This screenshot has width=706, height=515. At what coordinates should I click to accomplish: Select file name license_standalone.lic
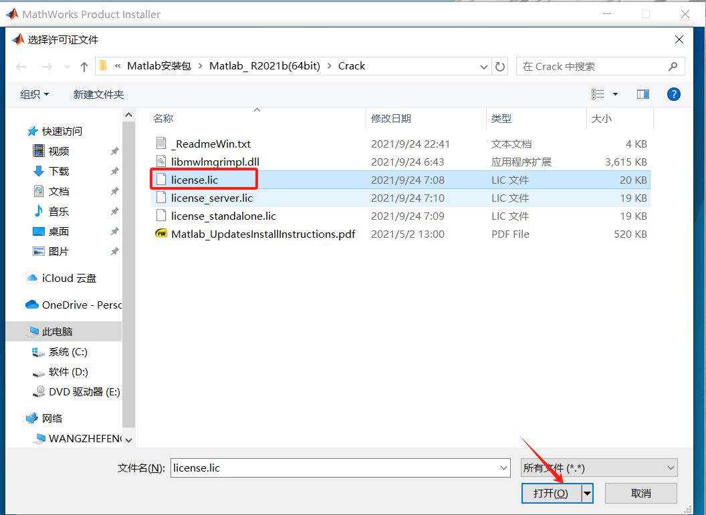tap(223, 216)
